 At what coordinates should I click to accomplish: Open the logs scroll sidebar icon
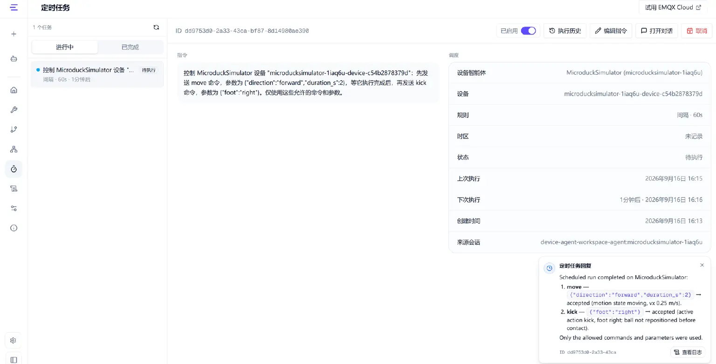pos(14,189)
